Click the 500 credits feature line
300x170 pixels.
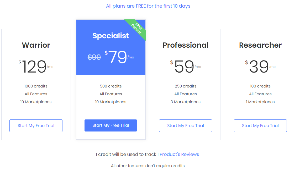click(x=111, y=86)
